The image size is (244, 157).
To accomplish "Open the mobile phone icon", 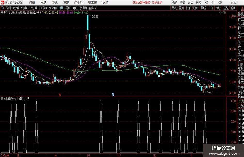I will click(x=213, y=3).
